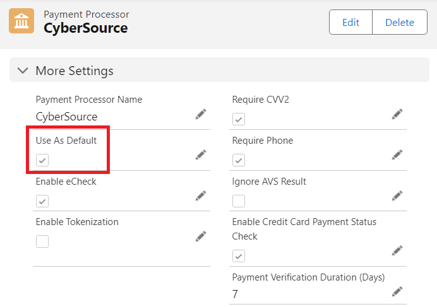
Task: Click the Delete button
Action: coord(400,23)
